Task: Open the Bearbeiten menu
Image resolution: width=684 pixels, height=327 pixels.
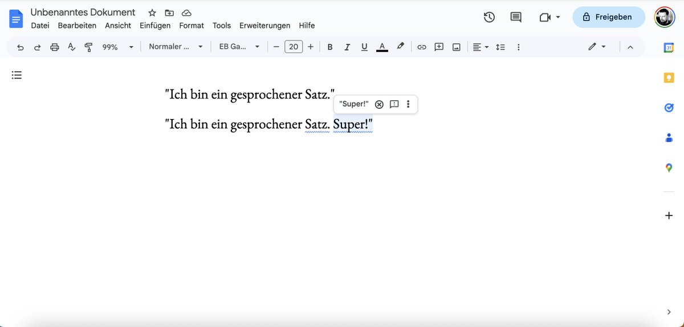Action: [x=77, y=26]
